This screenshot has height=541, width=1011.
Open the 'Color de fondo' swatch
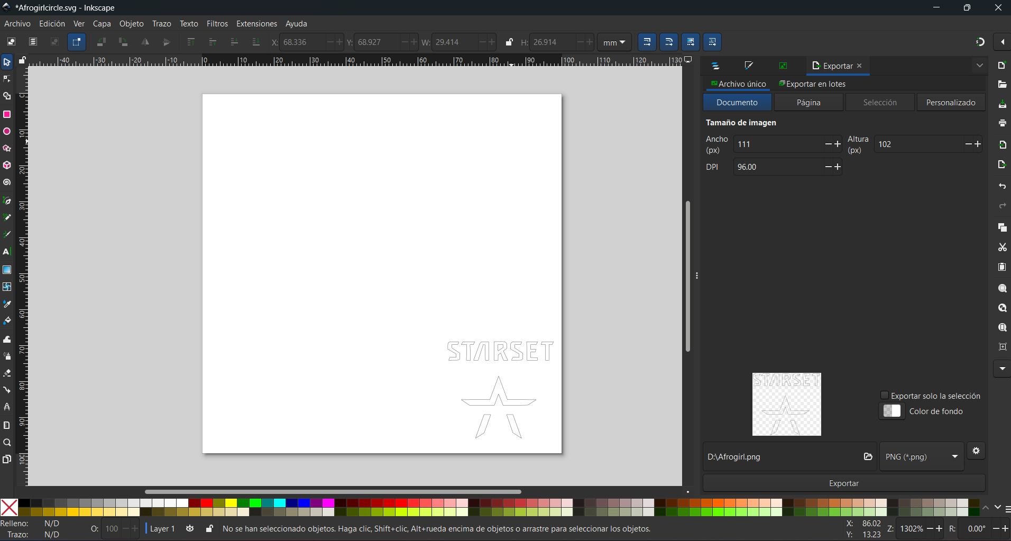coord(892,411)
